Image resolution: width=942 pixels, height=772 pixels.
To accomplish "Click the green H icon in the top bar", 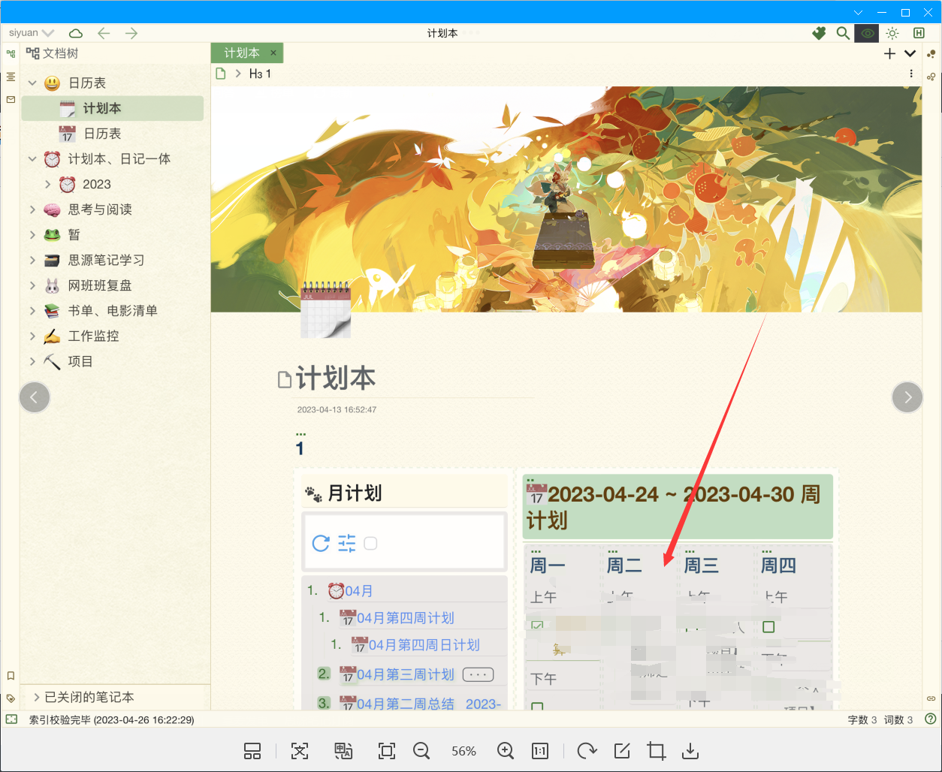I will (x=919, y=33).
